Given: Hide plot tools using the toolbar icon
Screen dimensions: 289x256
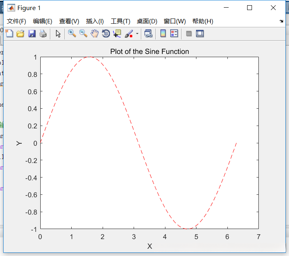Looking at the screenshot, I should [189, 34].
